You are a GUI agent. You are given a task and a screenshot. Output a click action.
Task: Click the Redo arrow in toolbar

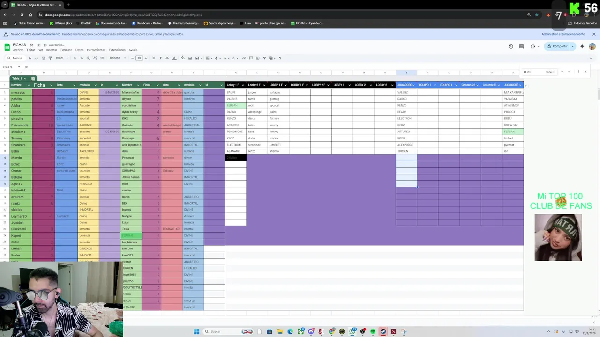tap(36, 58)
